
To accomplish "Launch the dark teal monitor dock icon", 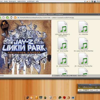I will tap(41, 97).
